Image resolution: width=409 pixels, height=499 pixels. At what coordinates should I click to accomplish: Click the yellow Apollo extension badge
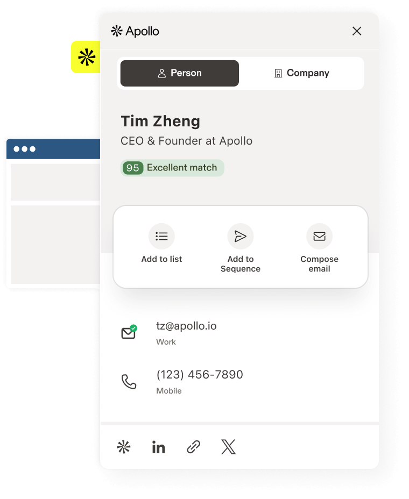pyautogui.click(x=86, y=58)
